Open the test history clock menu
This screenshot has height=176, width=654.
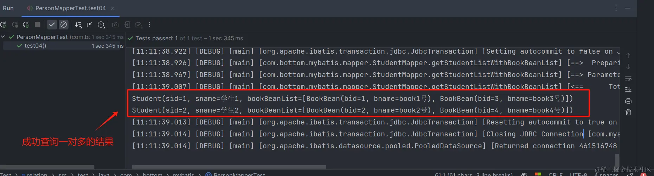pyautogui.click(x=101, y=25)
